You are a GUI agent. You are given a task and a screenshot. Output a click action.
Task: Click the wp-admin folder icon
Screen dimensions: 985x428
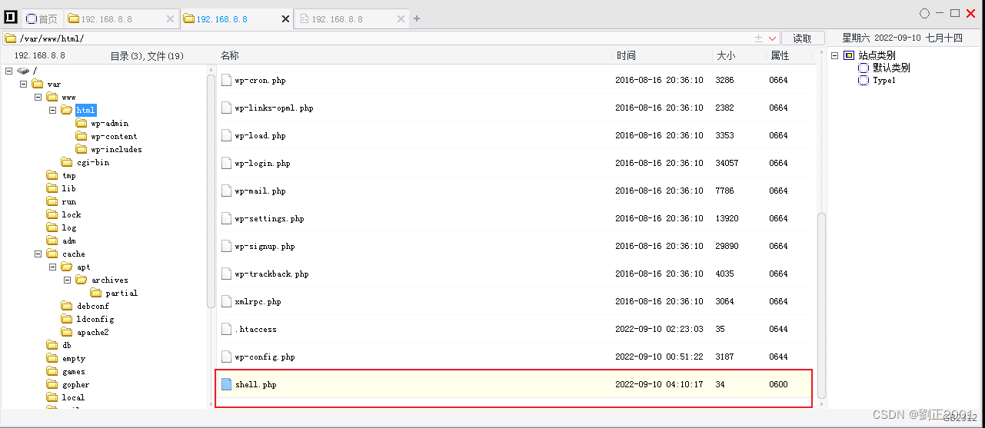pyautogui.click(x=82, y=123)
